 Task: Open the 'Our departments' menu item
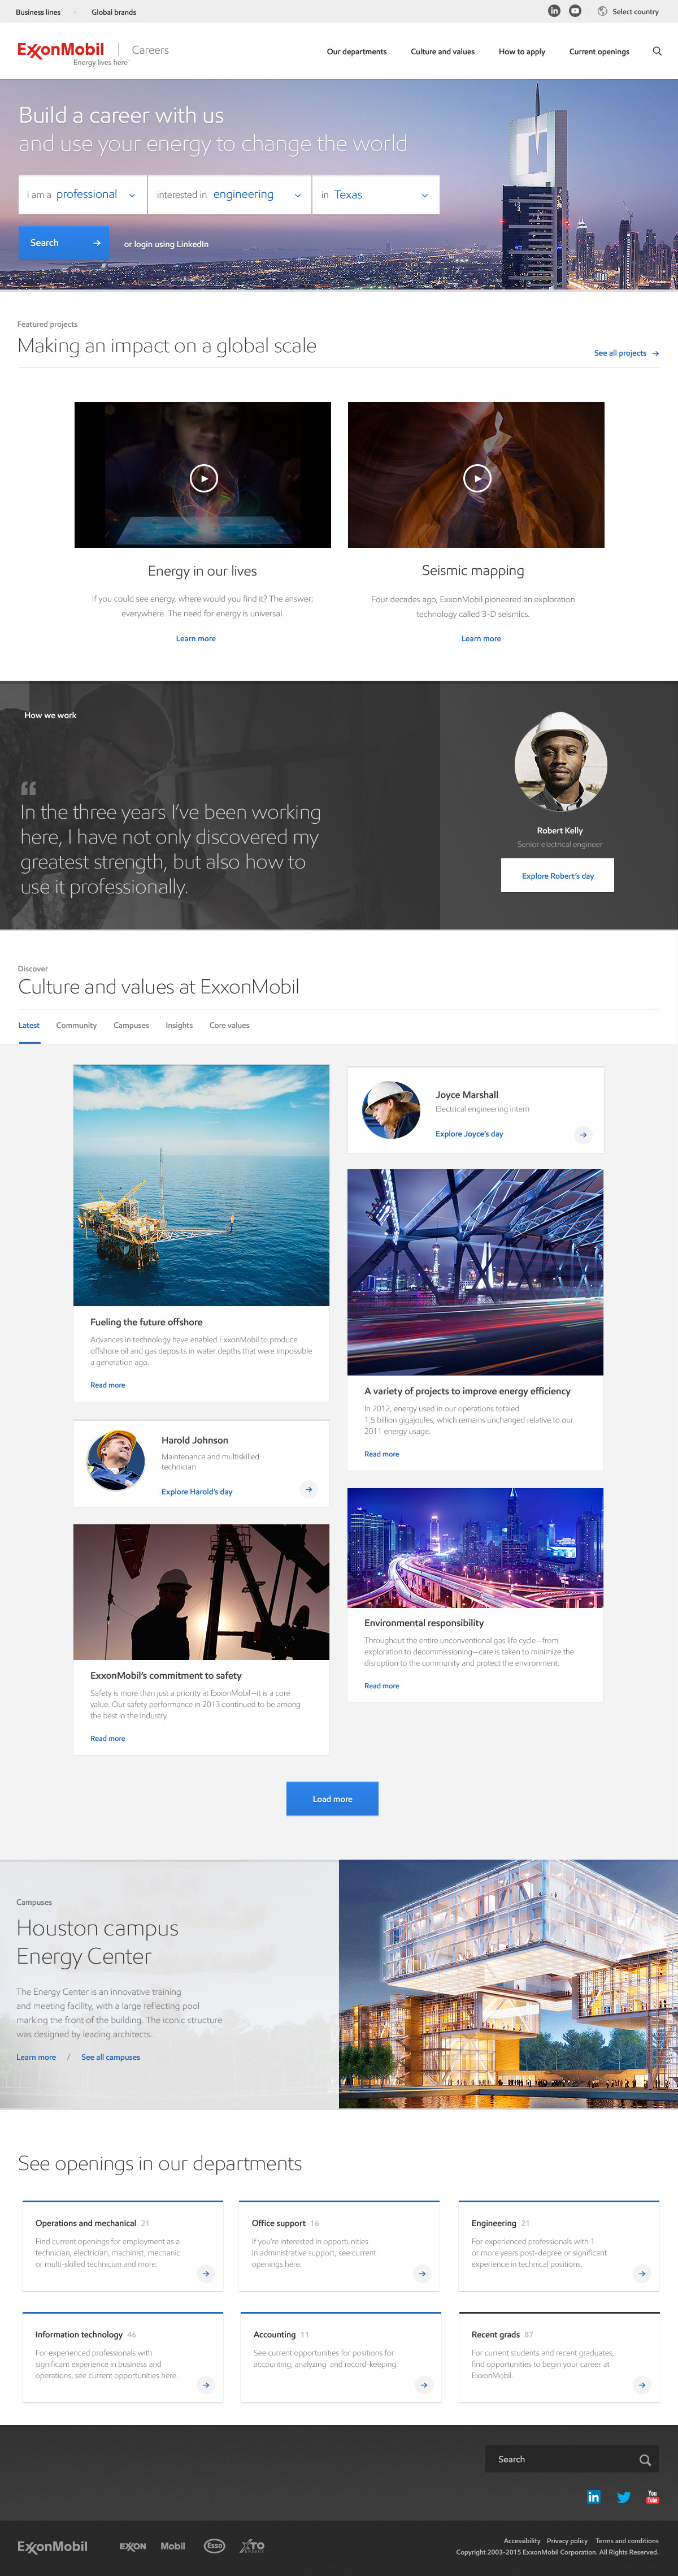(357, 52)
